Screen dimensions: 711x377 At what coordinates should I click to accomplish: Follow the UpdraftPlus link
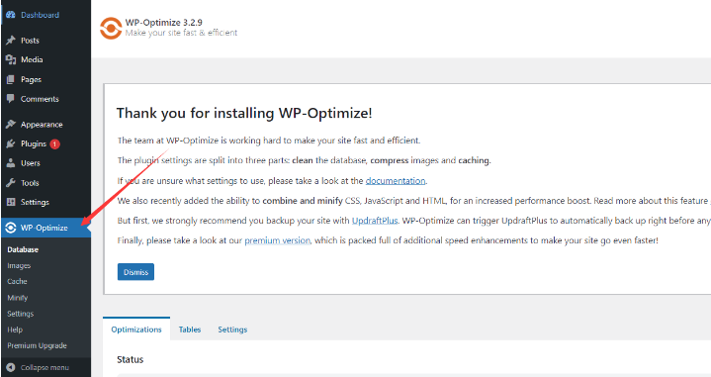click(x=375, y=221)
